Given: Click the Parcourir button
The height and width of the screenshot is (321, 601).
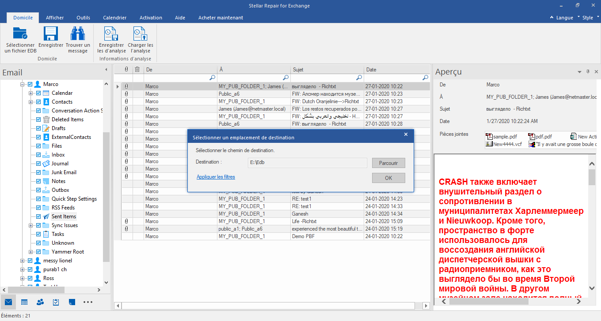Looking at the screenshot, I should (388, 163).
